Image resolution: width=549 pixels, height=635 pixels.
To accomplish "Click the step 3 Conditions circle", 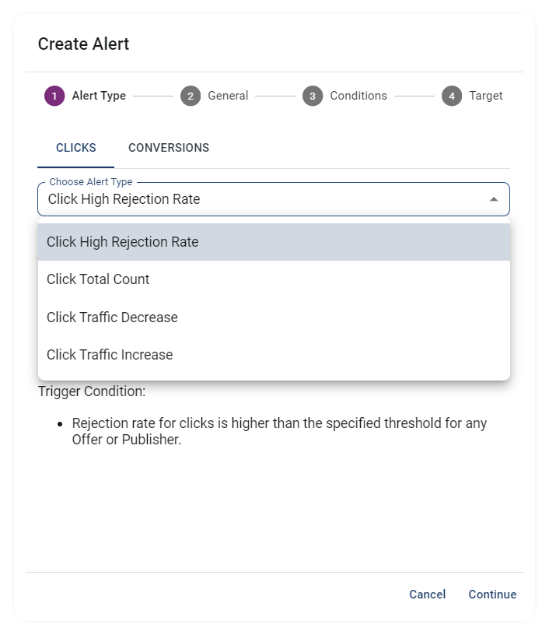I will click(314, 95).
